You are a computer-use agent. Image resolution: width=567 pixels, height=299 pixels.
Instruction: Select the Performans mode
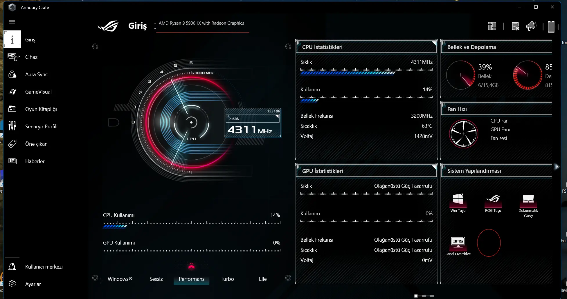192,279
